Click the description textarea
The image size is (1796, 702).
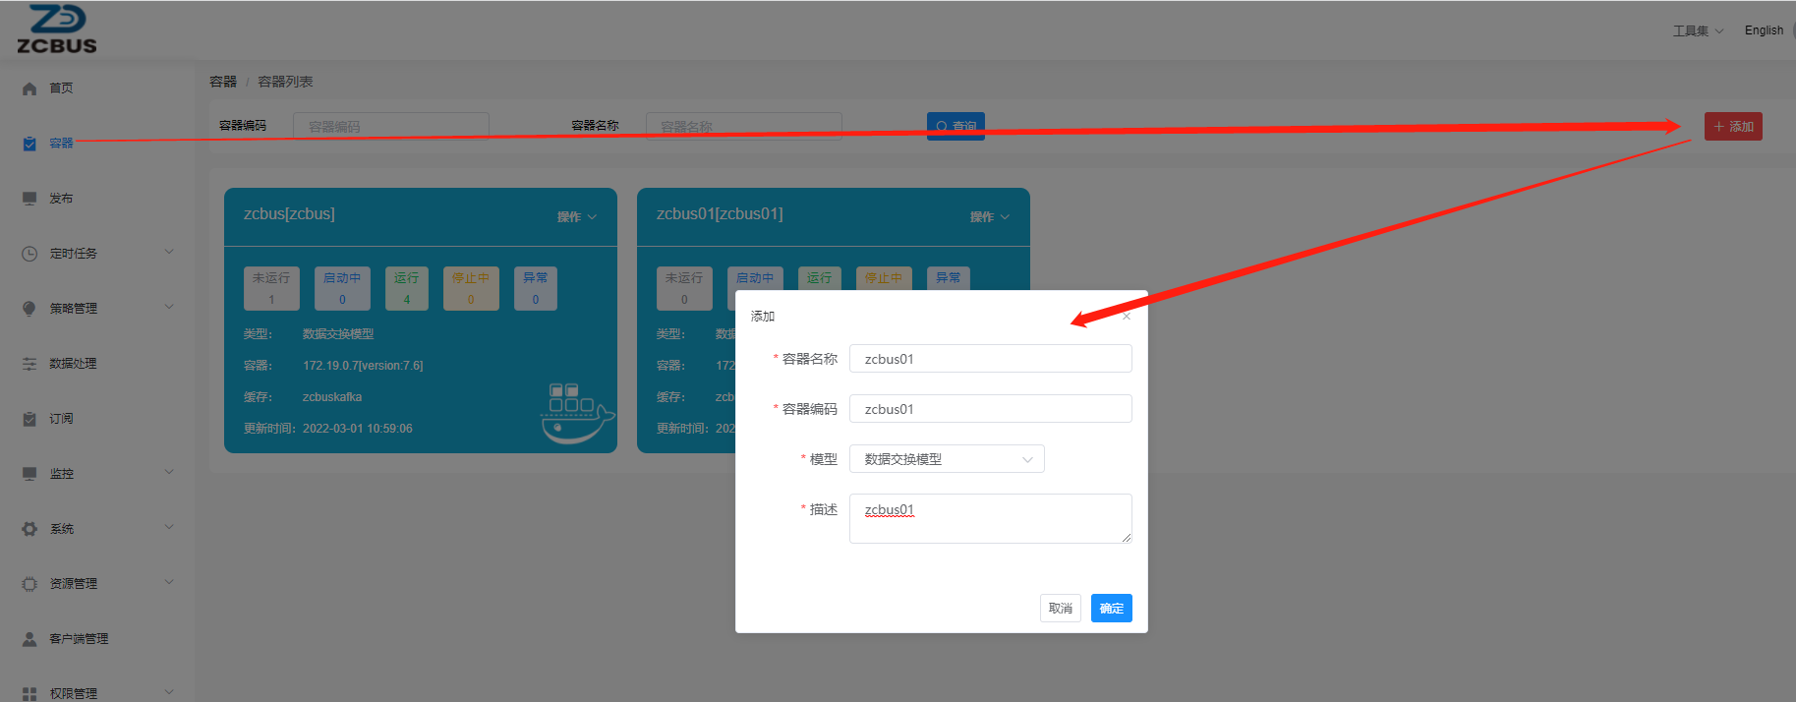click(990, 518)
